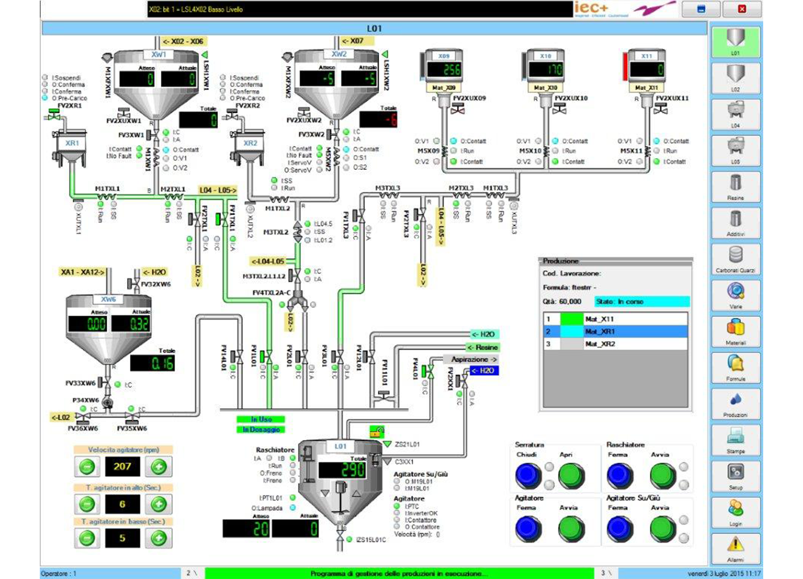The width and height of the screenshot is (803, 579).
Task: Open the Allarmi warning page
Action: click(x=735, y=547)
